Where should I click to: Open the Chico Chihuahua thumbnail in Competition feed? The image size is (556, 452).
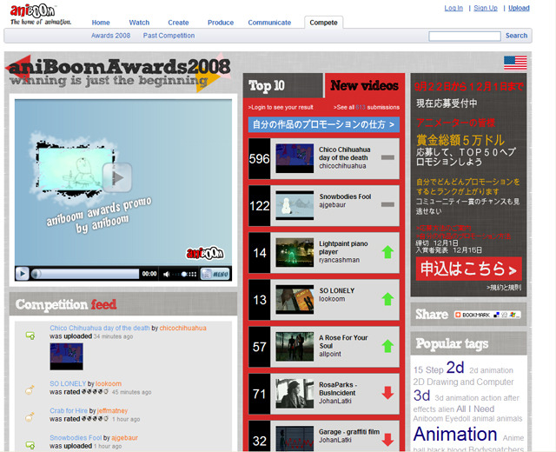(x=66, y=356)
